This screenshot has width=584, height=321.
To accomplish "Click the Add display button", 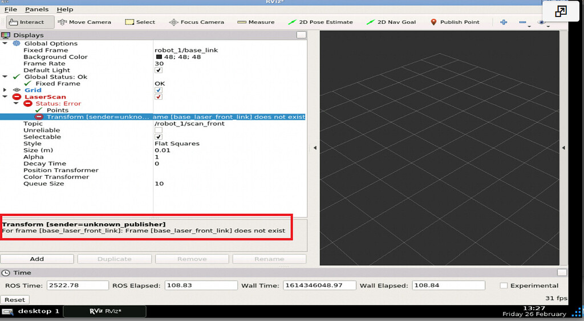I will [x=37, y=259].
